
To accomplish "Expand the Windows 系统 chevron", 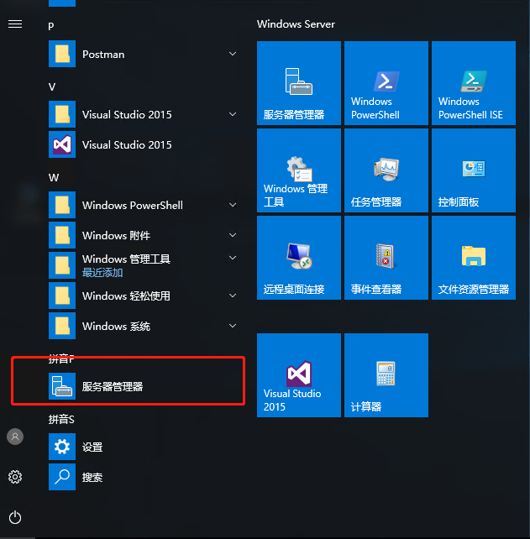I will 233,326.
